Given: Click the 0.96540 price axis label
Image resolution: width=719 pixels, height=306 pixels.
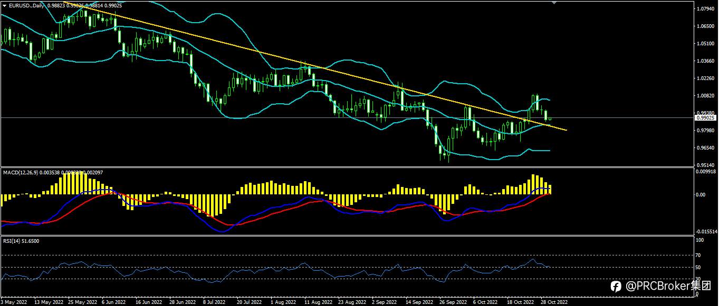Looking at the screenshot, I should pyautogui.click(x=706, y=148).
